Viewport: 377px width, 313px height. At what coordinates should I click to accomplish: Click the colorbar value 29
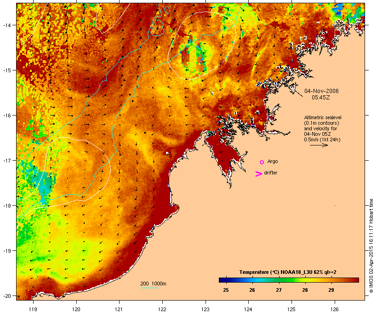coord(331,290)
